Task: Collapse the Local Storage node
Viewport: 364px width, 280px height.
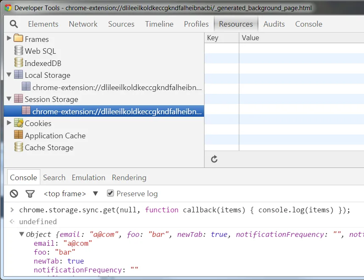Action: tap(9, 75)
